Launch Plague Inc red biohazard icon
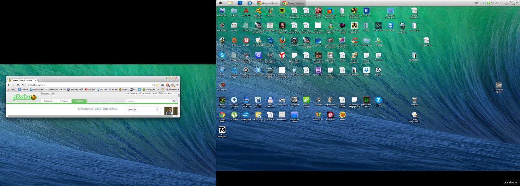Image resolution: width=520 pixels, height=186 pixels. (x=330, y=116)
